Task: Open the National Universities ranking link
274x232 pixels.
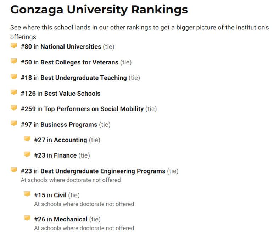Action: point(71,47)
